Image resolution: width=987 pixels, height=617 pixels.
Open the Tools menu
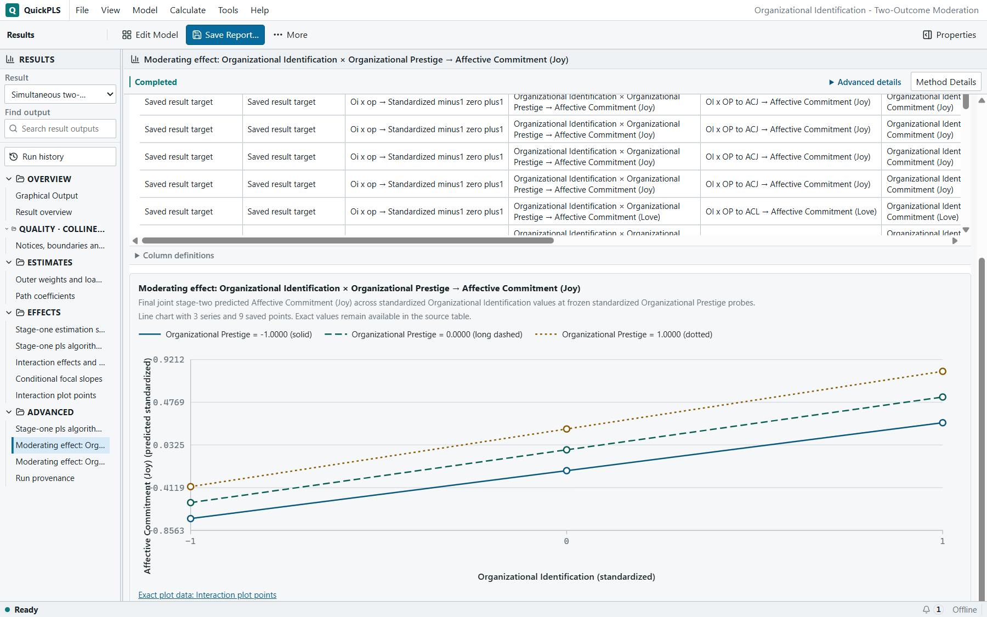[x=228, y=10]
